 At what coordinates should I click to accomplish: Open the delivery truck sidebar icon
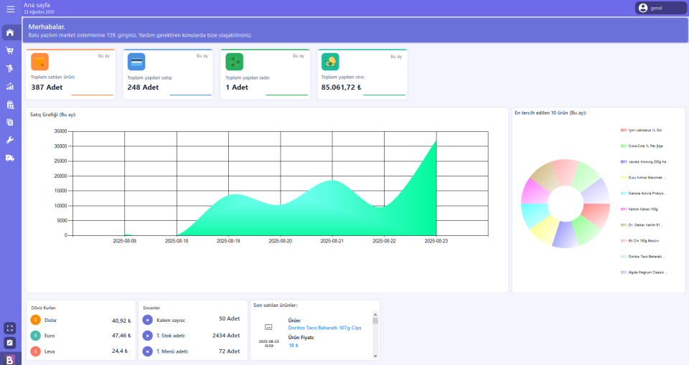(10, 158)
